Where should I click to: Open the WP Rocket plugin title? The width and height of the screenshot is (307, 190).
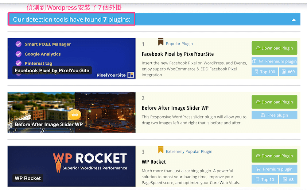(154, 162)
